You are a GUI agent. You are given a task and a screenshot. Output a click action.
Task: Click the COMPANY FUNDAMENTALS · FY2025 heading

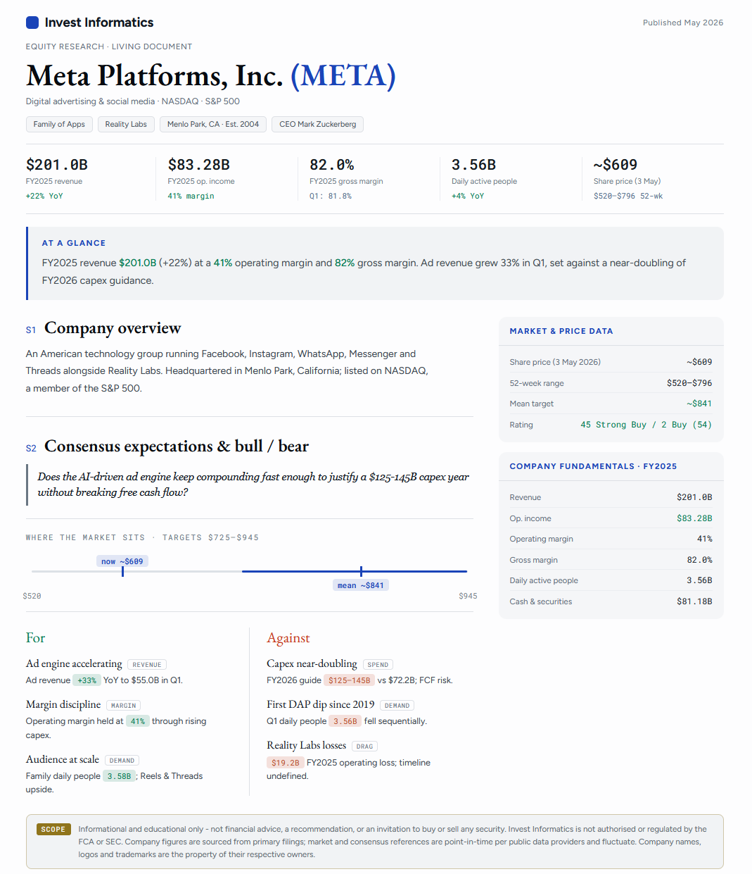[x=593, y=466]
